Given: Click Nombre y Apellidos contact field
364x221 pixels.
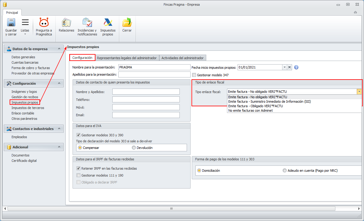Looking at the screenshot, I should pos(146,92).
